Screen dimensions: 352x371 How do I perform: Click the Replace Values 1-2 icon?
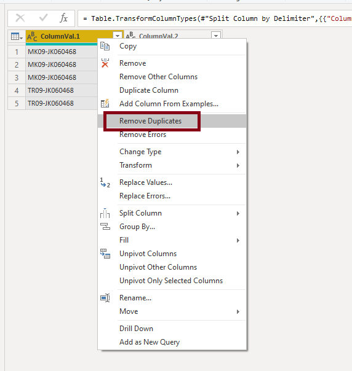(x=105, y=182)
